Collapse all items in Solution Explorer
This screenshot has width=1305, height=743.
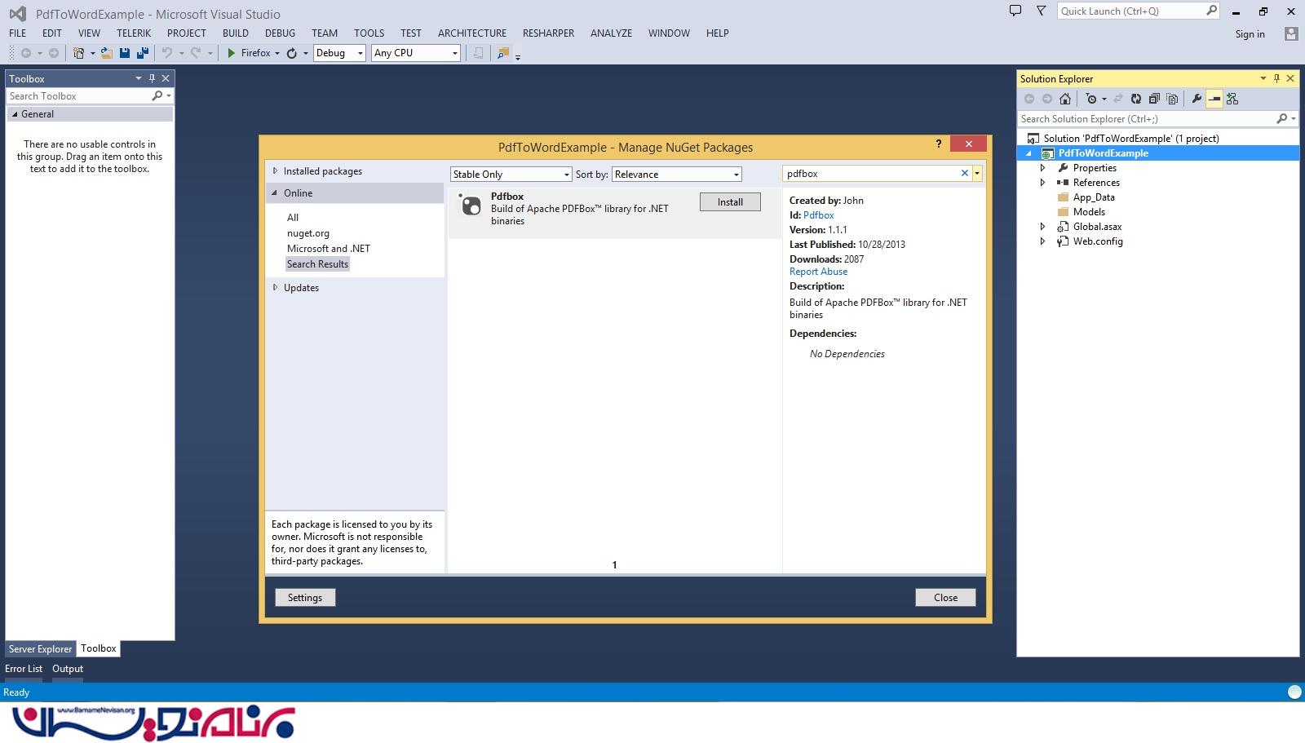point(1154,99)
